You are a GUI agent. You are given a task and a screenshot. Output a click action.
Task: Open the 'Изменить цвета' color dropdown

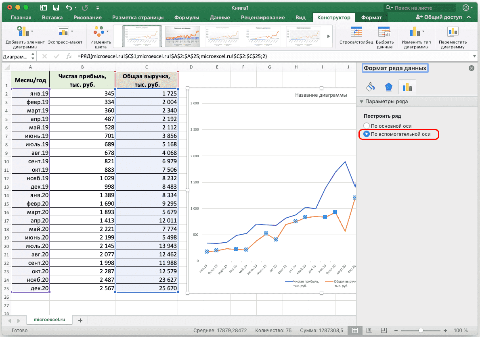[100, 32]
